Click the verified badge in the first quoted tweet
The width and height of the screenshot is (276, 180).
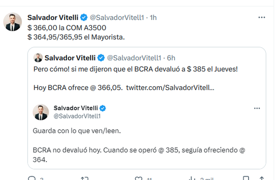pos(101,58)
